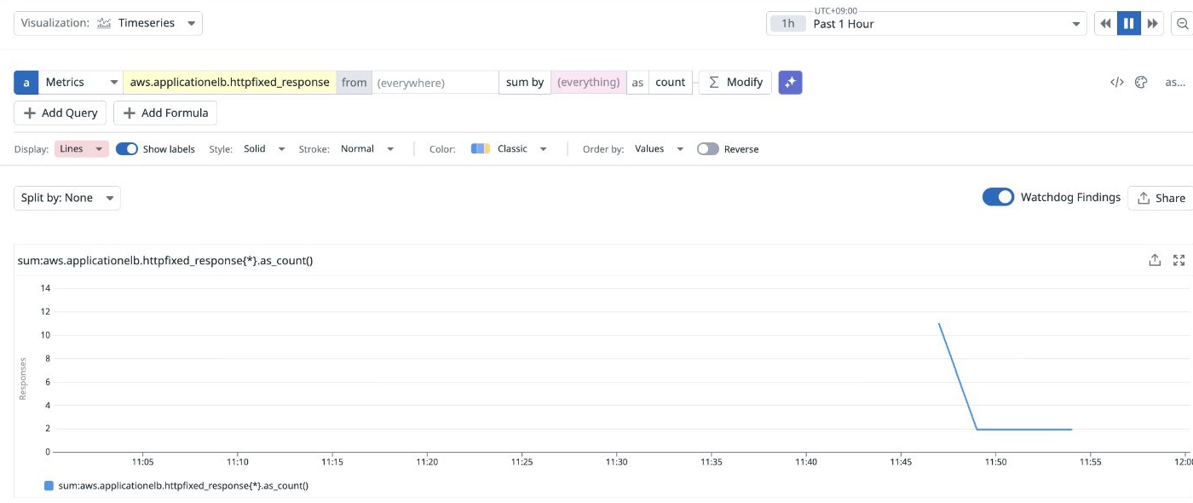This screenshot has width=1193, height=503.
Task: Click the Share button
Action: coord(1161,198)
